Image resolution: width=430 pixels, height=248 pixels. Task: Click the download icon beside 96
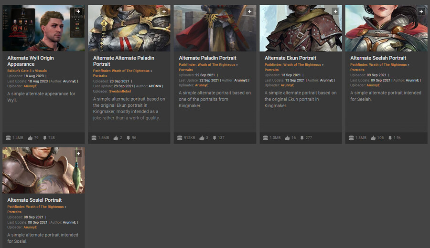tap(128, 138)
